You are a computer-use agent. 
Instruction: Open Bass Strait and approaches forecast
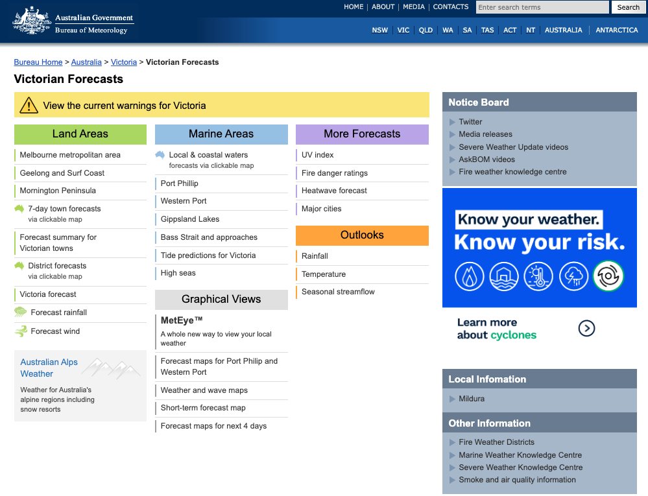coord(209,237)
